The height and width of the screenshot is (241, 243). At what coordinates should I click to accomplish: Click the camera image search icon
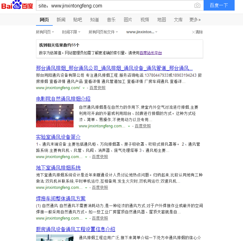(x=197, y=6)
